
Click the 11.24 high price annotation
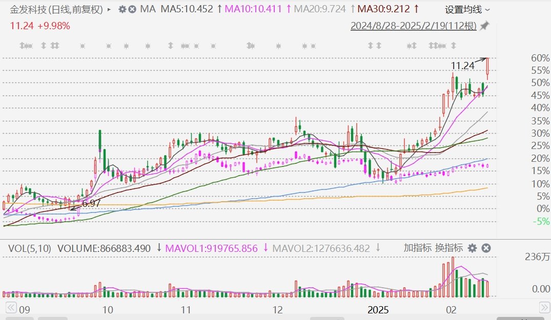click(462, 66)
